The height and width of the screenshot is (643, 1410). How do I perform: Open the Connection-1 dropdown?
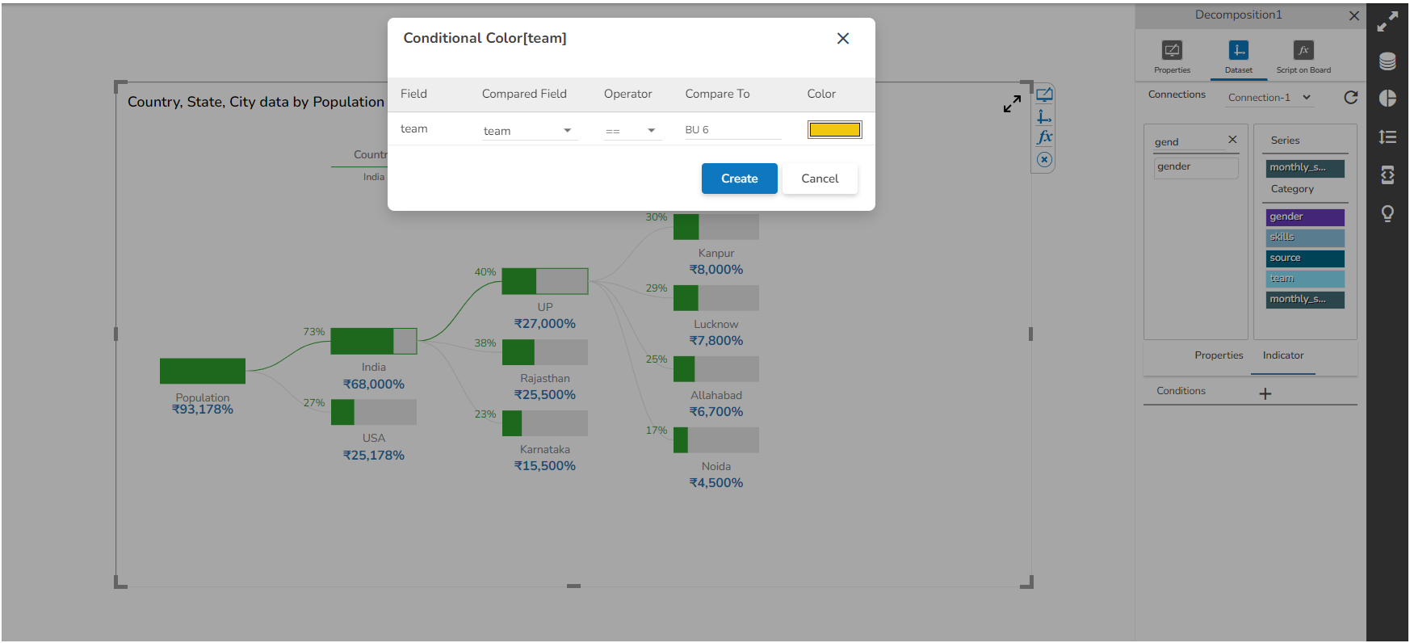1269,98
